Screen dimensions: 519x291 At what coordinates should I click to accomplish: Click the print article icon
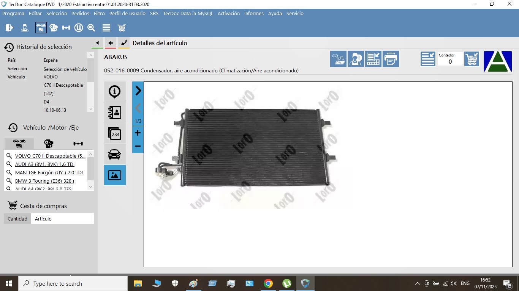pos(391,59)
